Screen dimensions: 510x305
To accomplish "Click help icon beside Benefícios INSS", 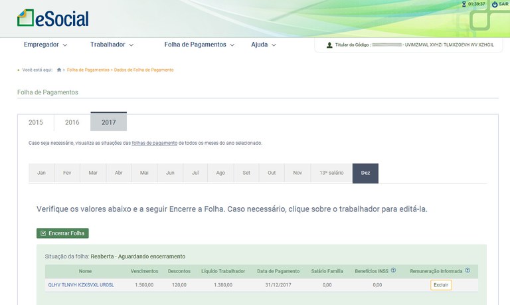I will (393, 270).
